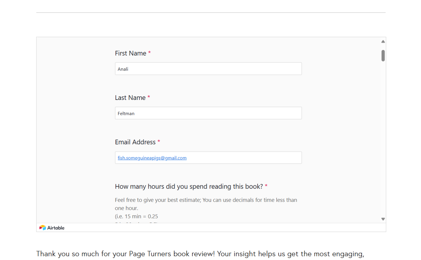Click the First Name label

coord(130,53)
